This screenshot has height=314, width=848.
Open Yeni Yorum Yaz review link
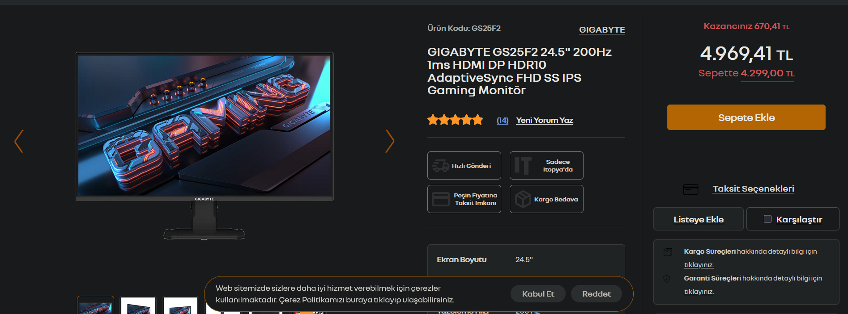545,120
